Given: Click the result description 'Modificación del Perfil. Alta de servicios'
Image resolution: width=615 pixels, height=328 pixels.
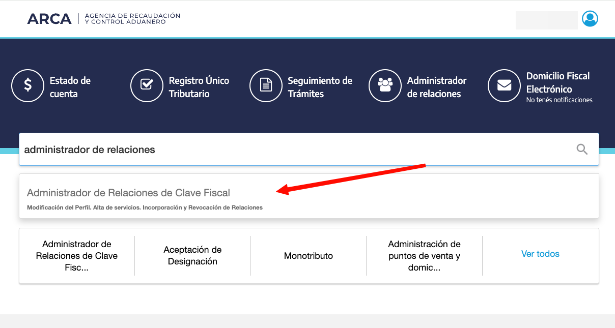Looking at the screenshot, I should (145, 207).
